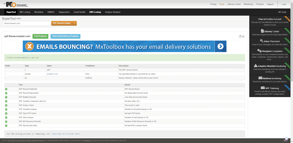Open the Pricing page
This screenshot has height=143, width=293.
pyautogui.click(x=213, y=4)
